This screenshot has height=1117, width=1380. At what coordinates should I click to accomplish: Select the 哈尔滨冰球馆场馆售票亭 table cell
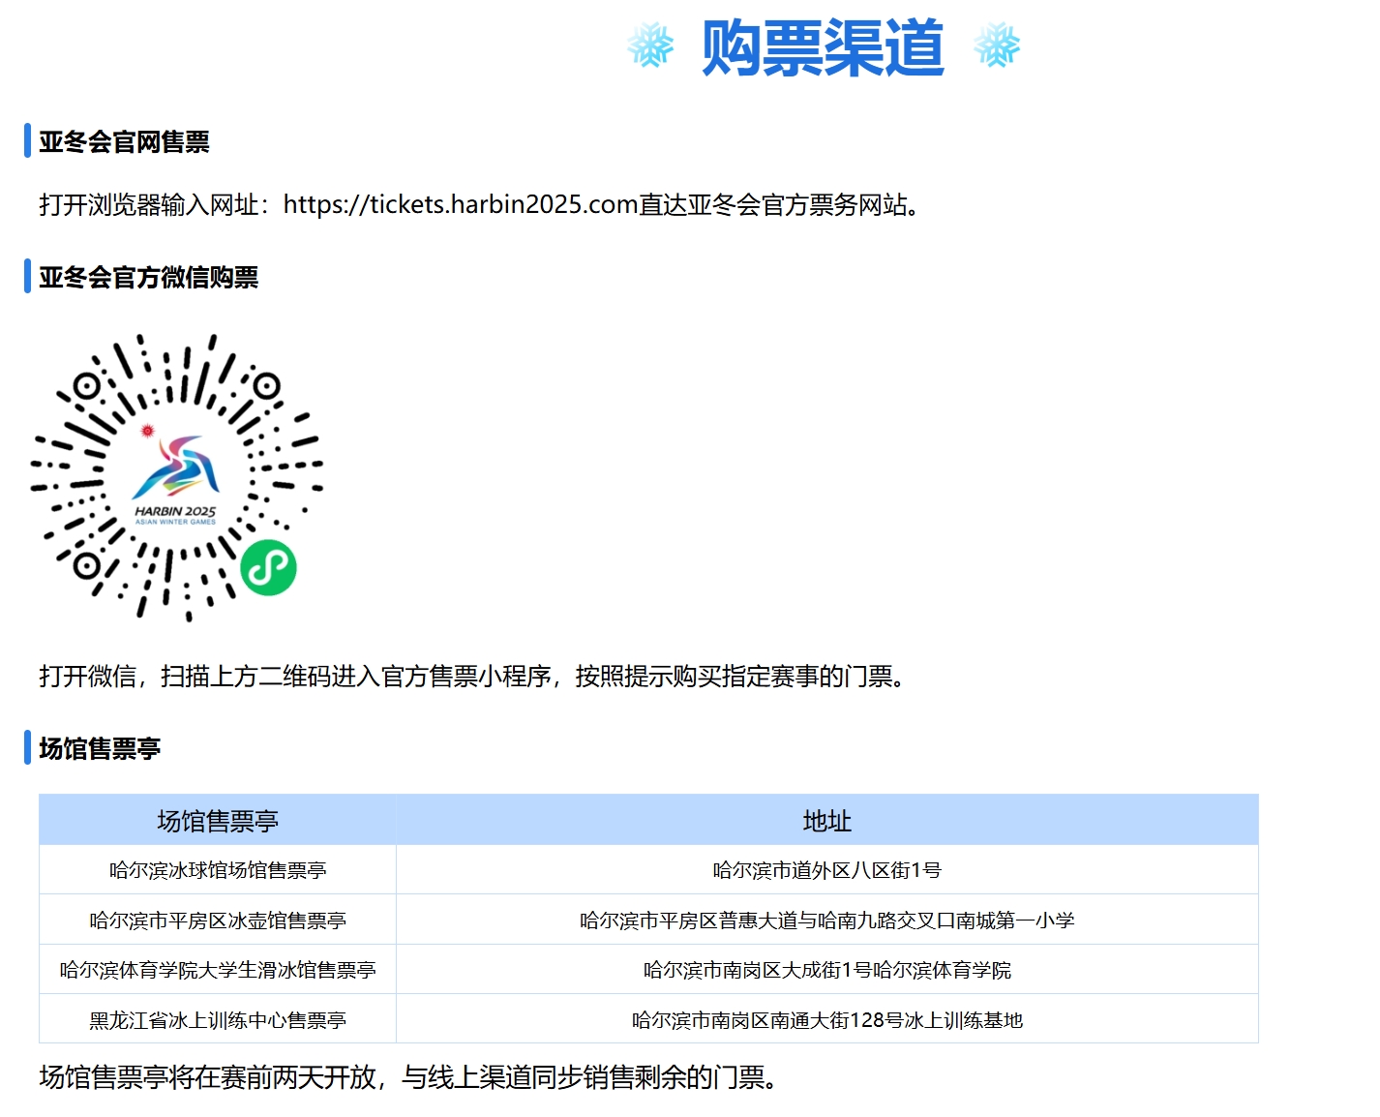218,870
